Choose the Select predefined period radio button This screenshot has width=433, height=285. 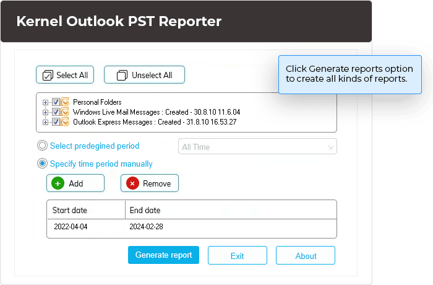coord(42,146)
